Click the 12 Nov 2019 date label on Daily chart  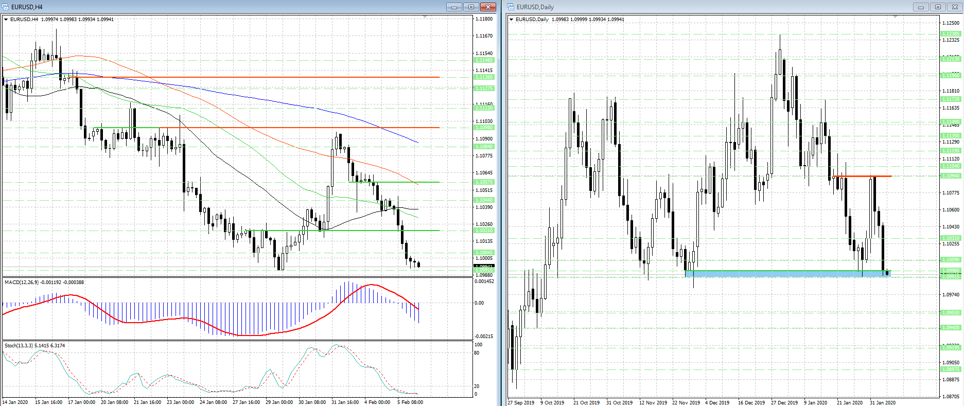pyautogui.click(x=653, y=402)
